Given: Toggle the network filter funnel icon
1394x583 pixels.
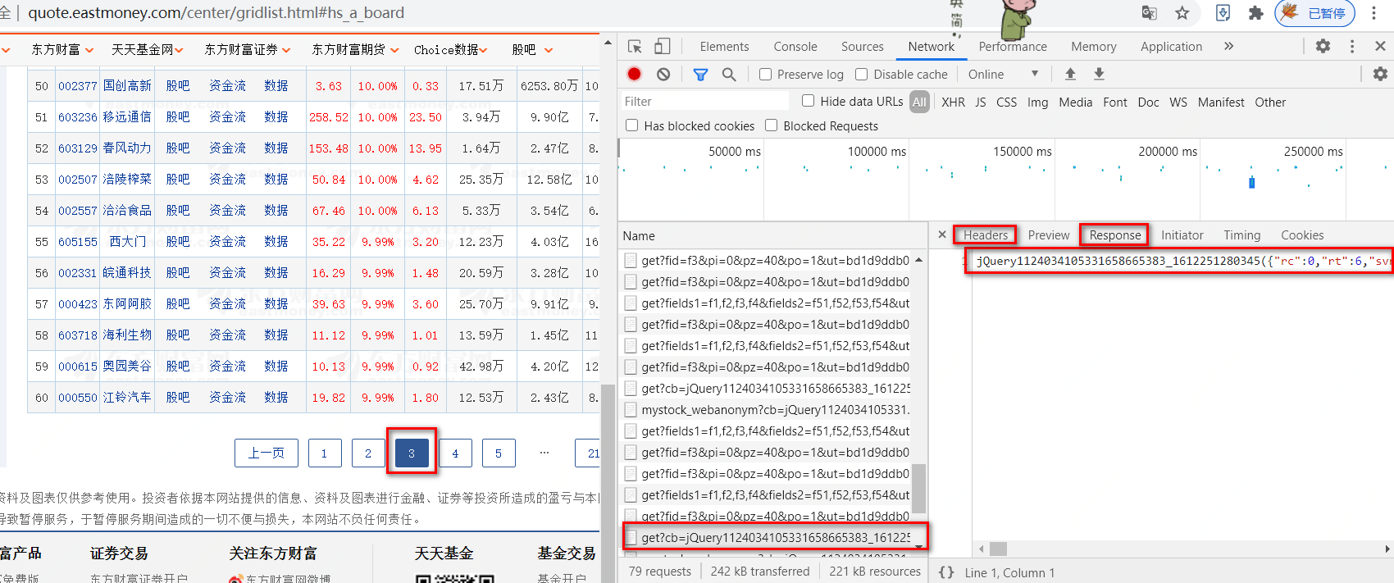Looking at the screenshot, I should pyautogui.click(x=700, y=75).
